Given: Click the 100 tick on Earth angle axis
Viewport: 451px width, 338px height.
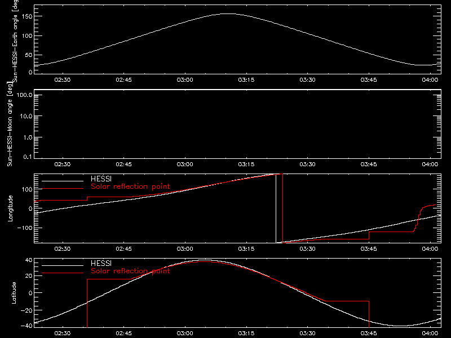Looking at the screenshot, I should 28,36.
